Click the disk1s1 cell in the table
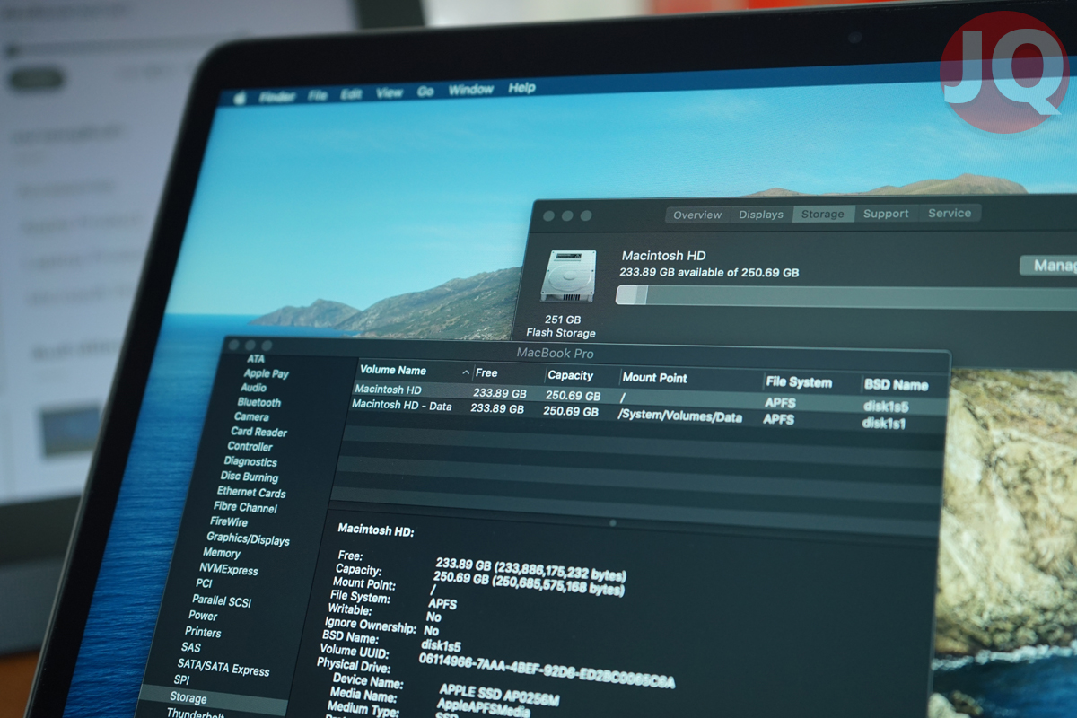This screenshot has height=718, width=1077. click(x=884, y=423)
